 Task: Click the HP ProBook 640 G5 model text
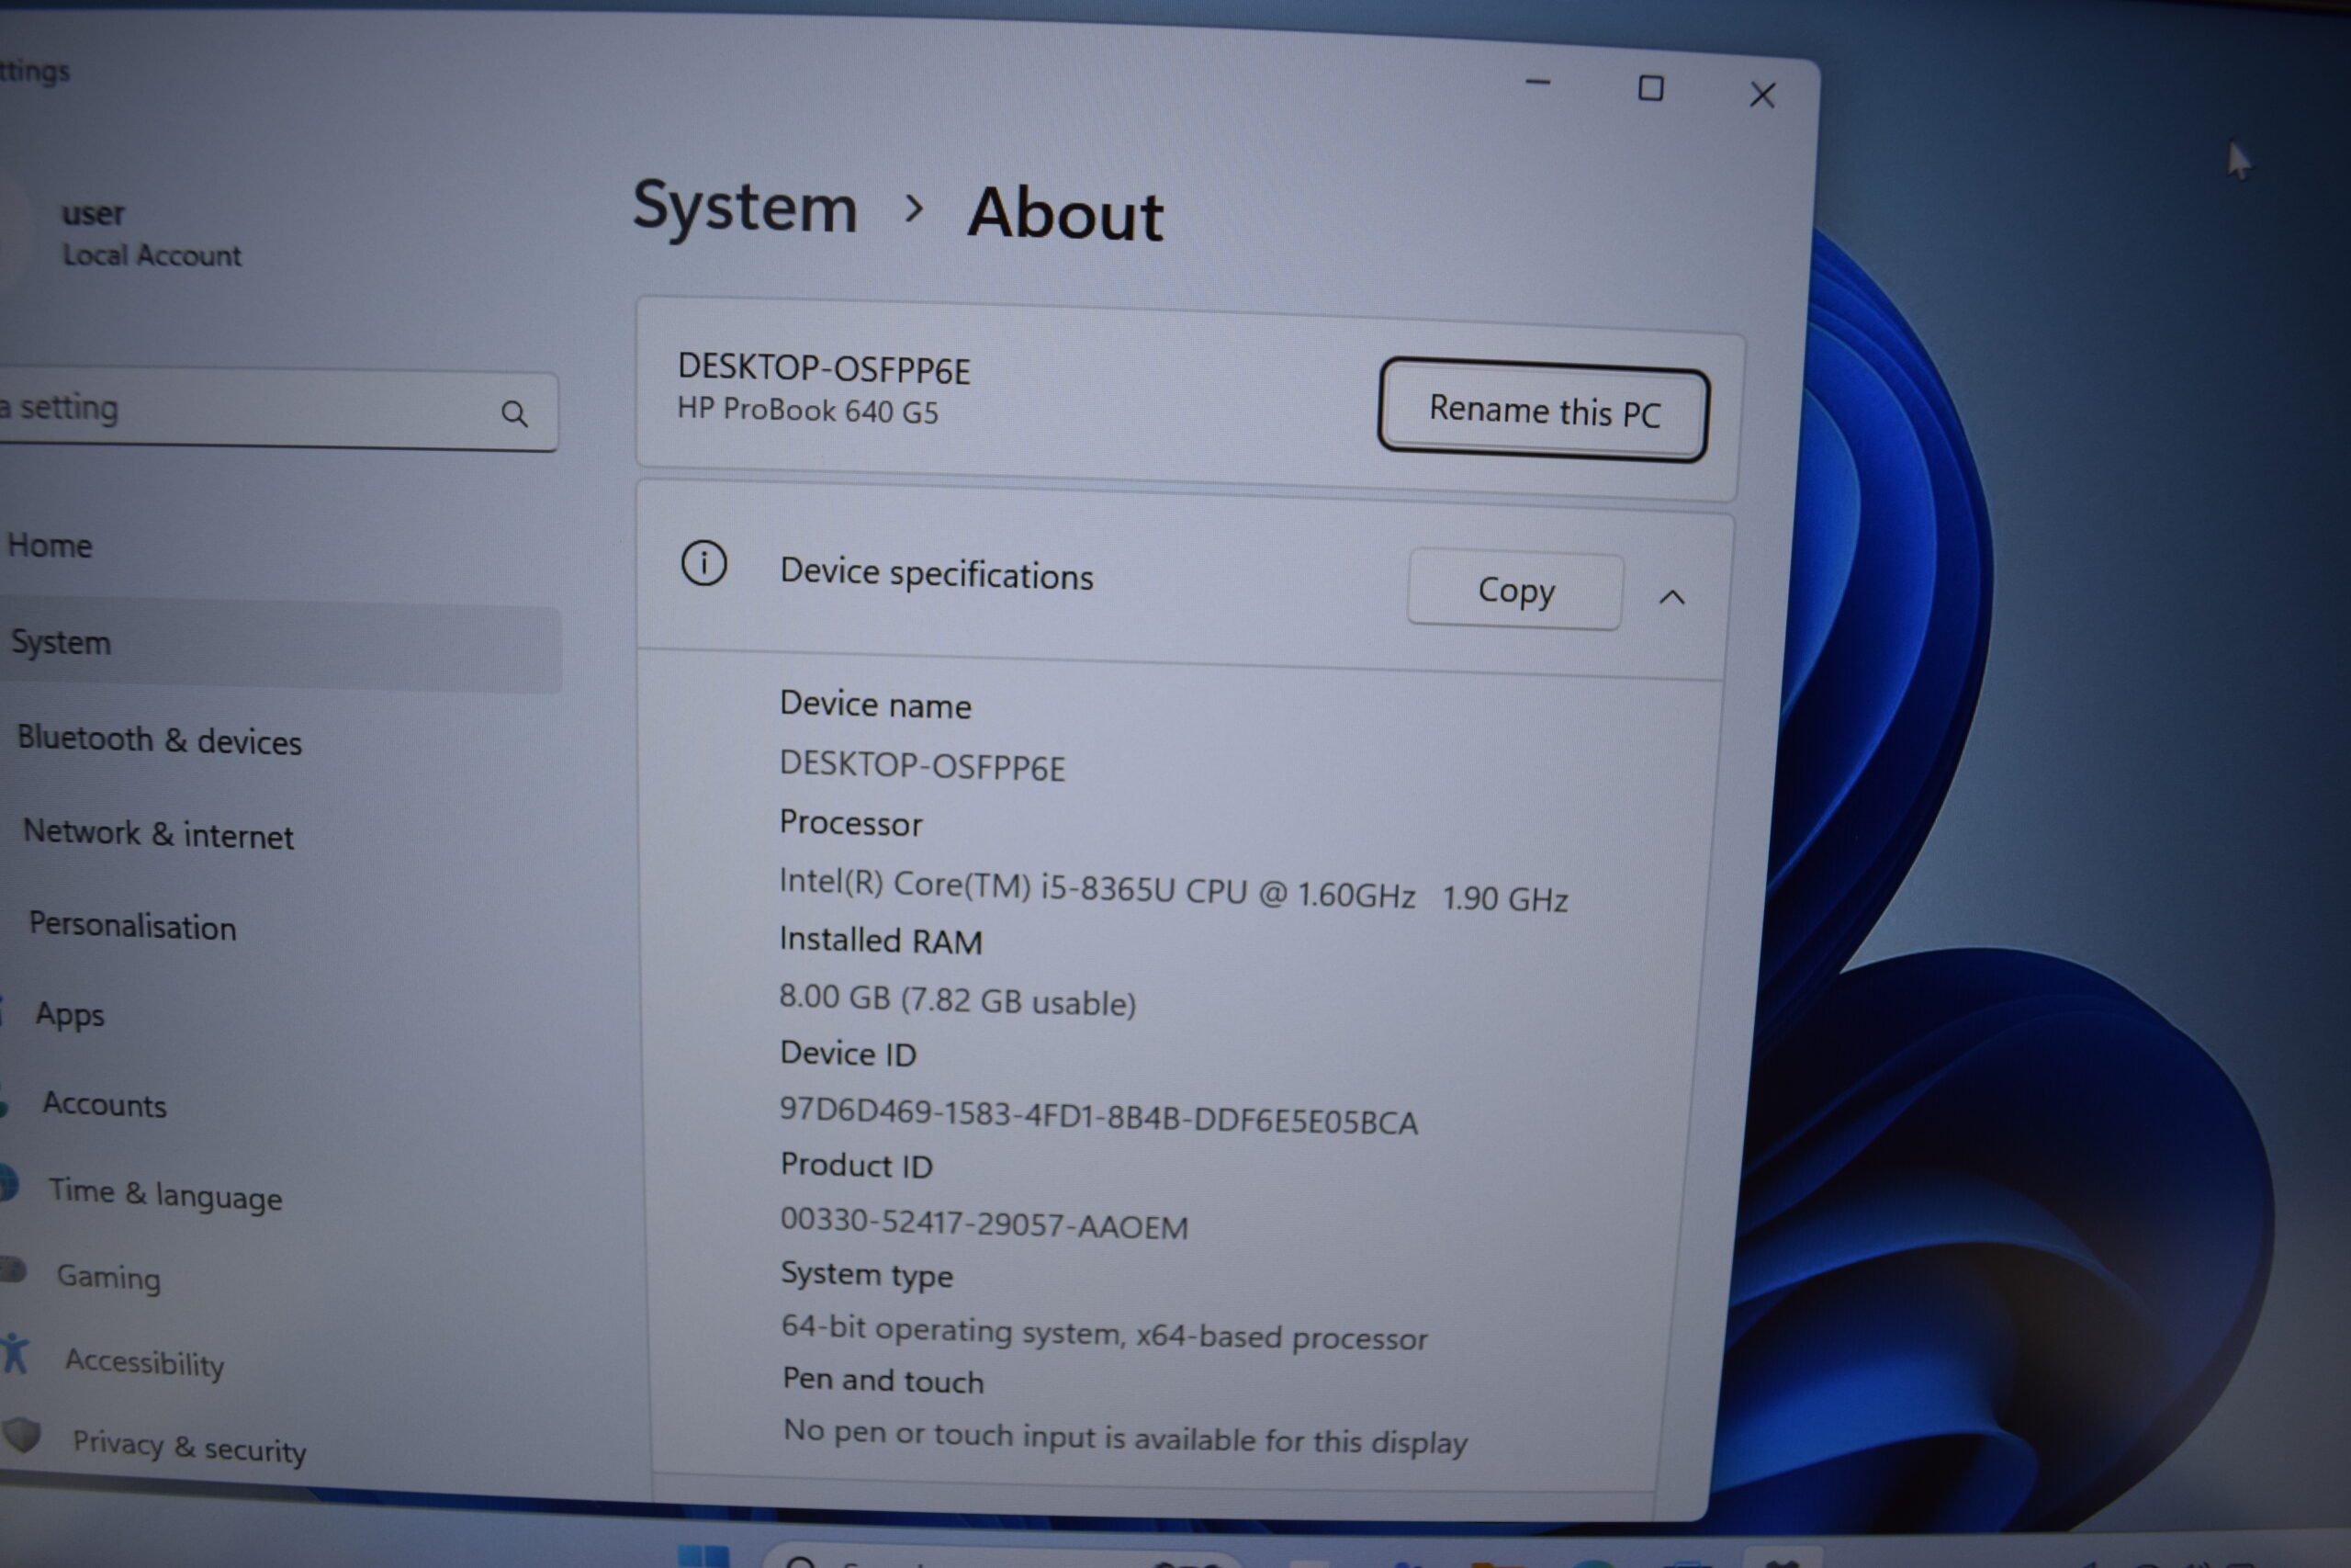[807, 410]
